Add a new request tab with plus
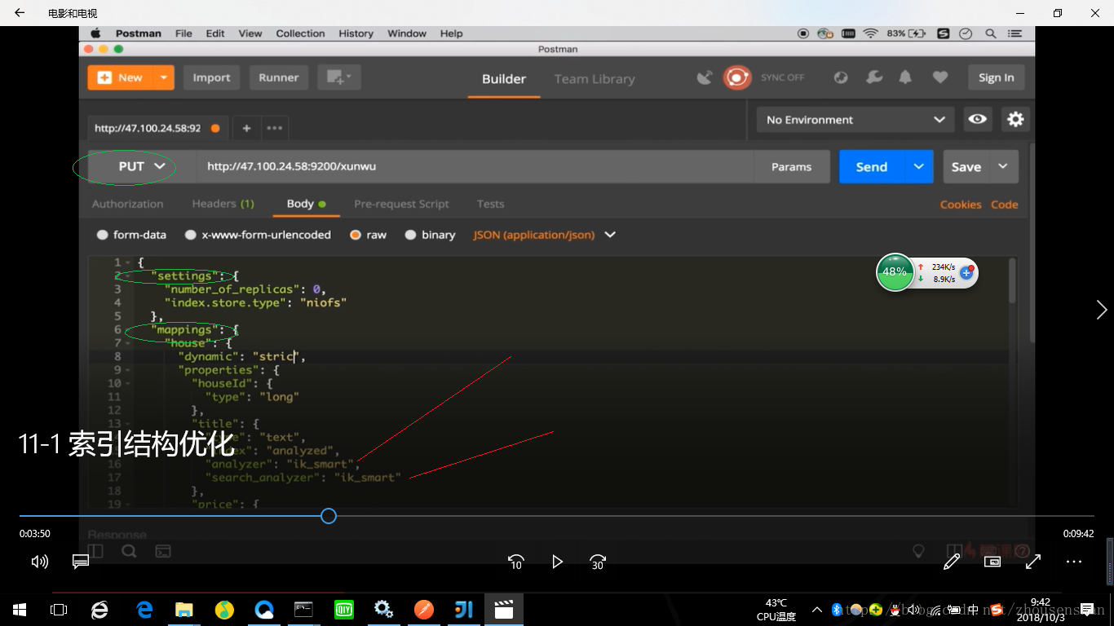The height and width of the screenshot is (626, 1114). [246, 128]
